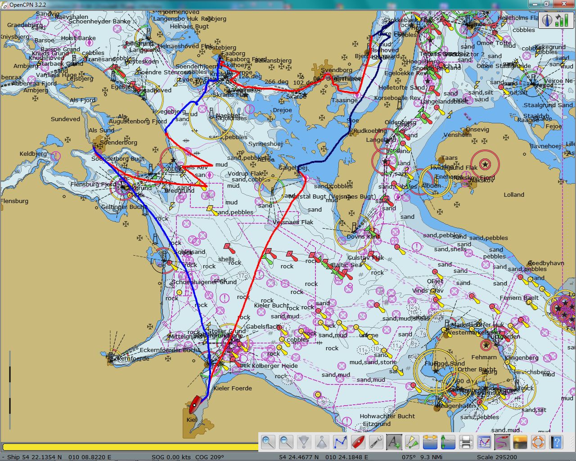The image size is (576, 461).
Task: Click the Zoom Out magnifier tool
Action: pyautogui.click(x=286, y=442)
